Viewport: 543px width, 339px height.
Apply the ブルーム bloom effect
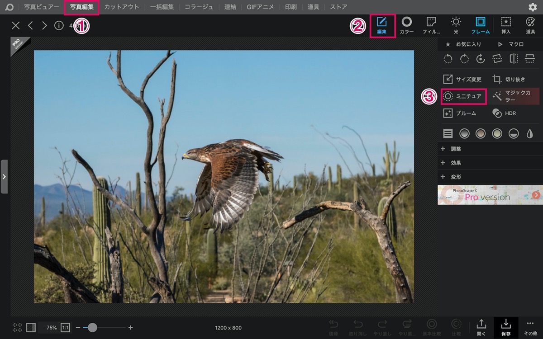460,113
